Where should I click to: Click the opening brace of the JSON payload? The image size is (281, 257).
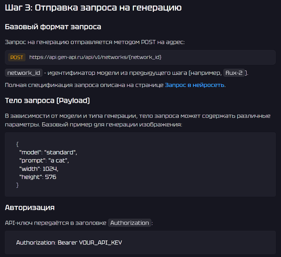click(x=17, y=144)
